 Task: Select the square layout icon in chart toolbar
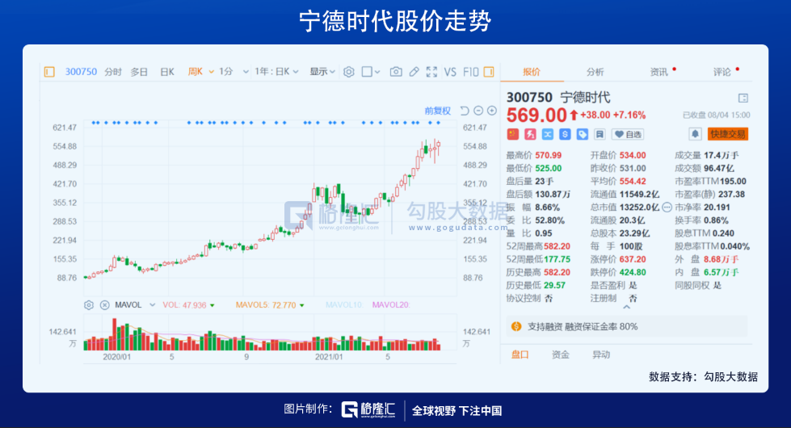tap(367, 72)
